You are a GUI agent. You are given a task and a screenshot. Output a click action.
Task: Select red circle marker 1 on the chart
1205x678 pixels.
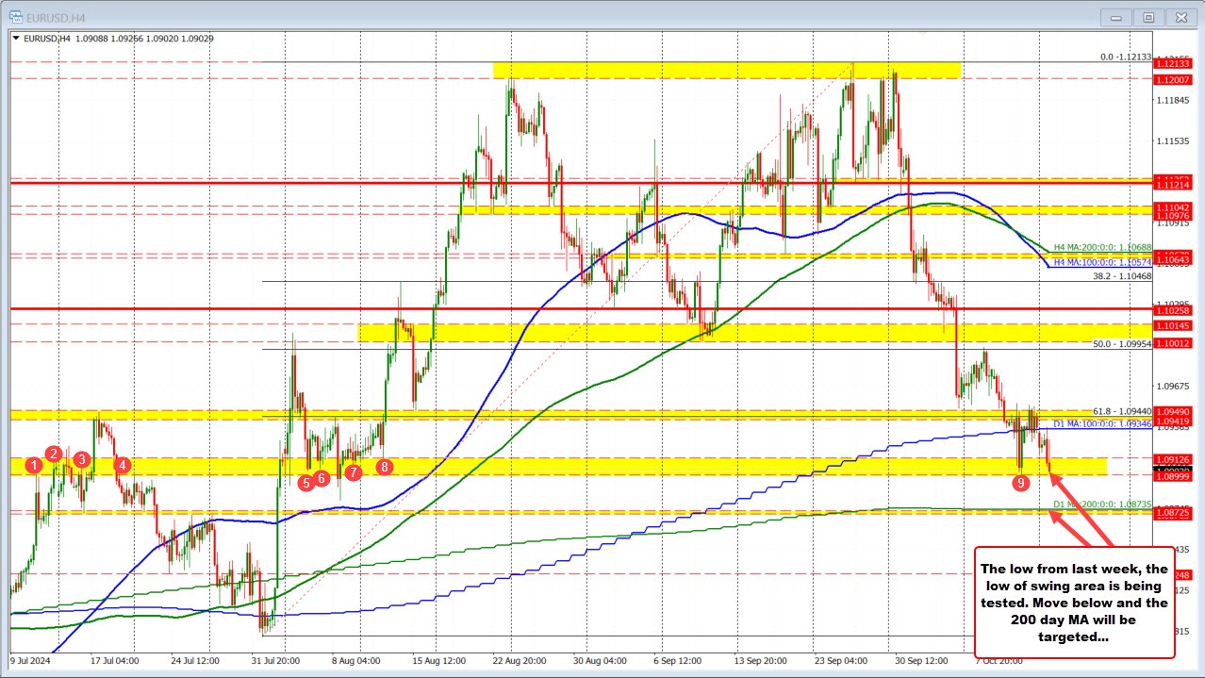pyautogui.click(x=35, y=465)
